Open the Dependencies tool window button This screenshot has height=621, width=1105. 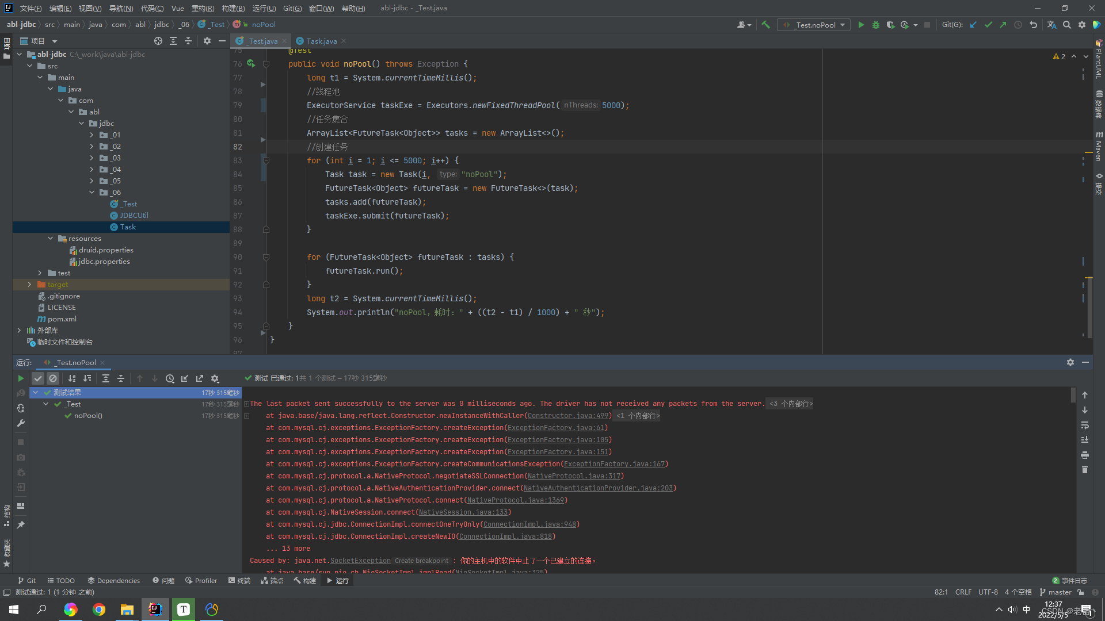point(113,580)
